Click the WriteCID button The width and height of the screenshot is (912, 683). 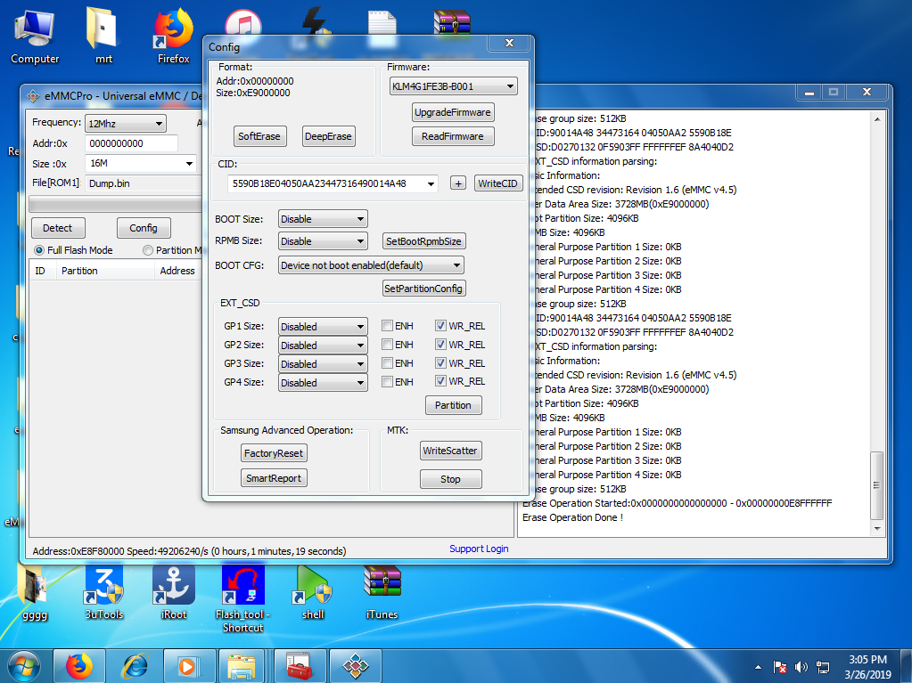(x=498, y=183)
